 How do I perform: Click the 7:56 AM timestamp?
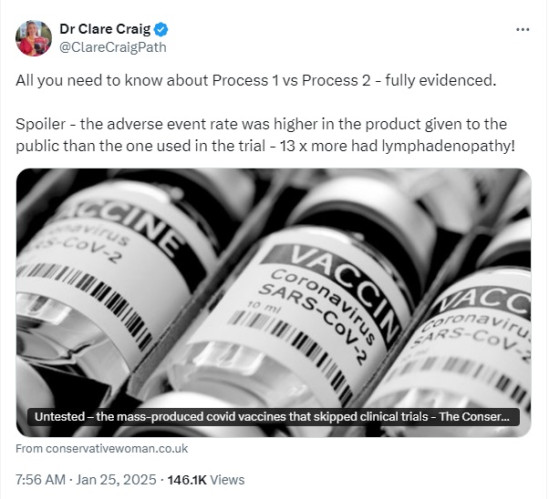tap(40, 480)
